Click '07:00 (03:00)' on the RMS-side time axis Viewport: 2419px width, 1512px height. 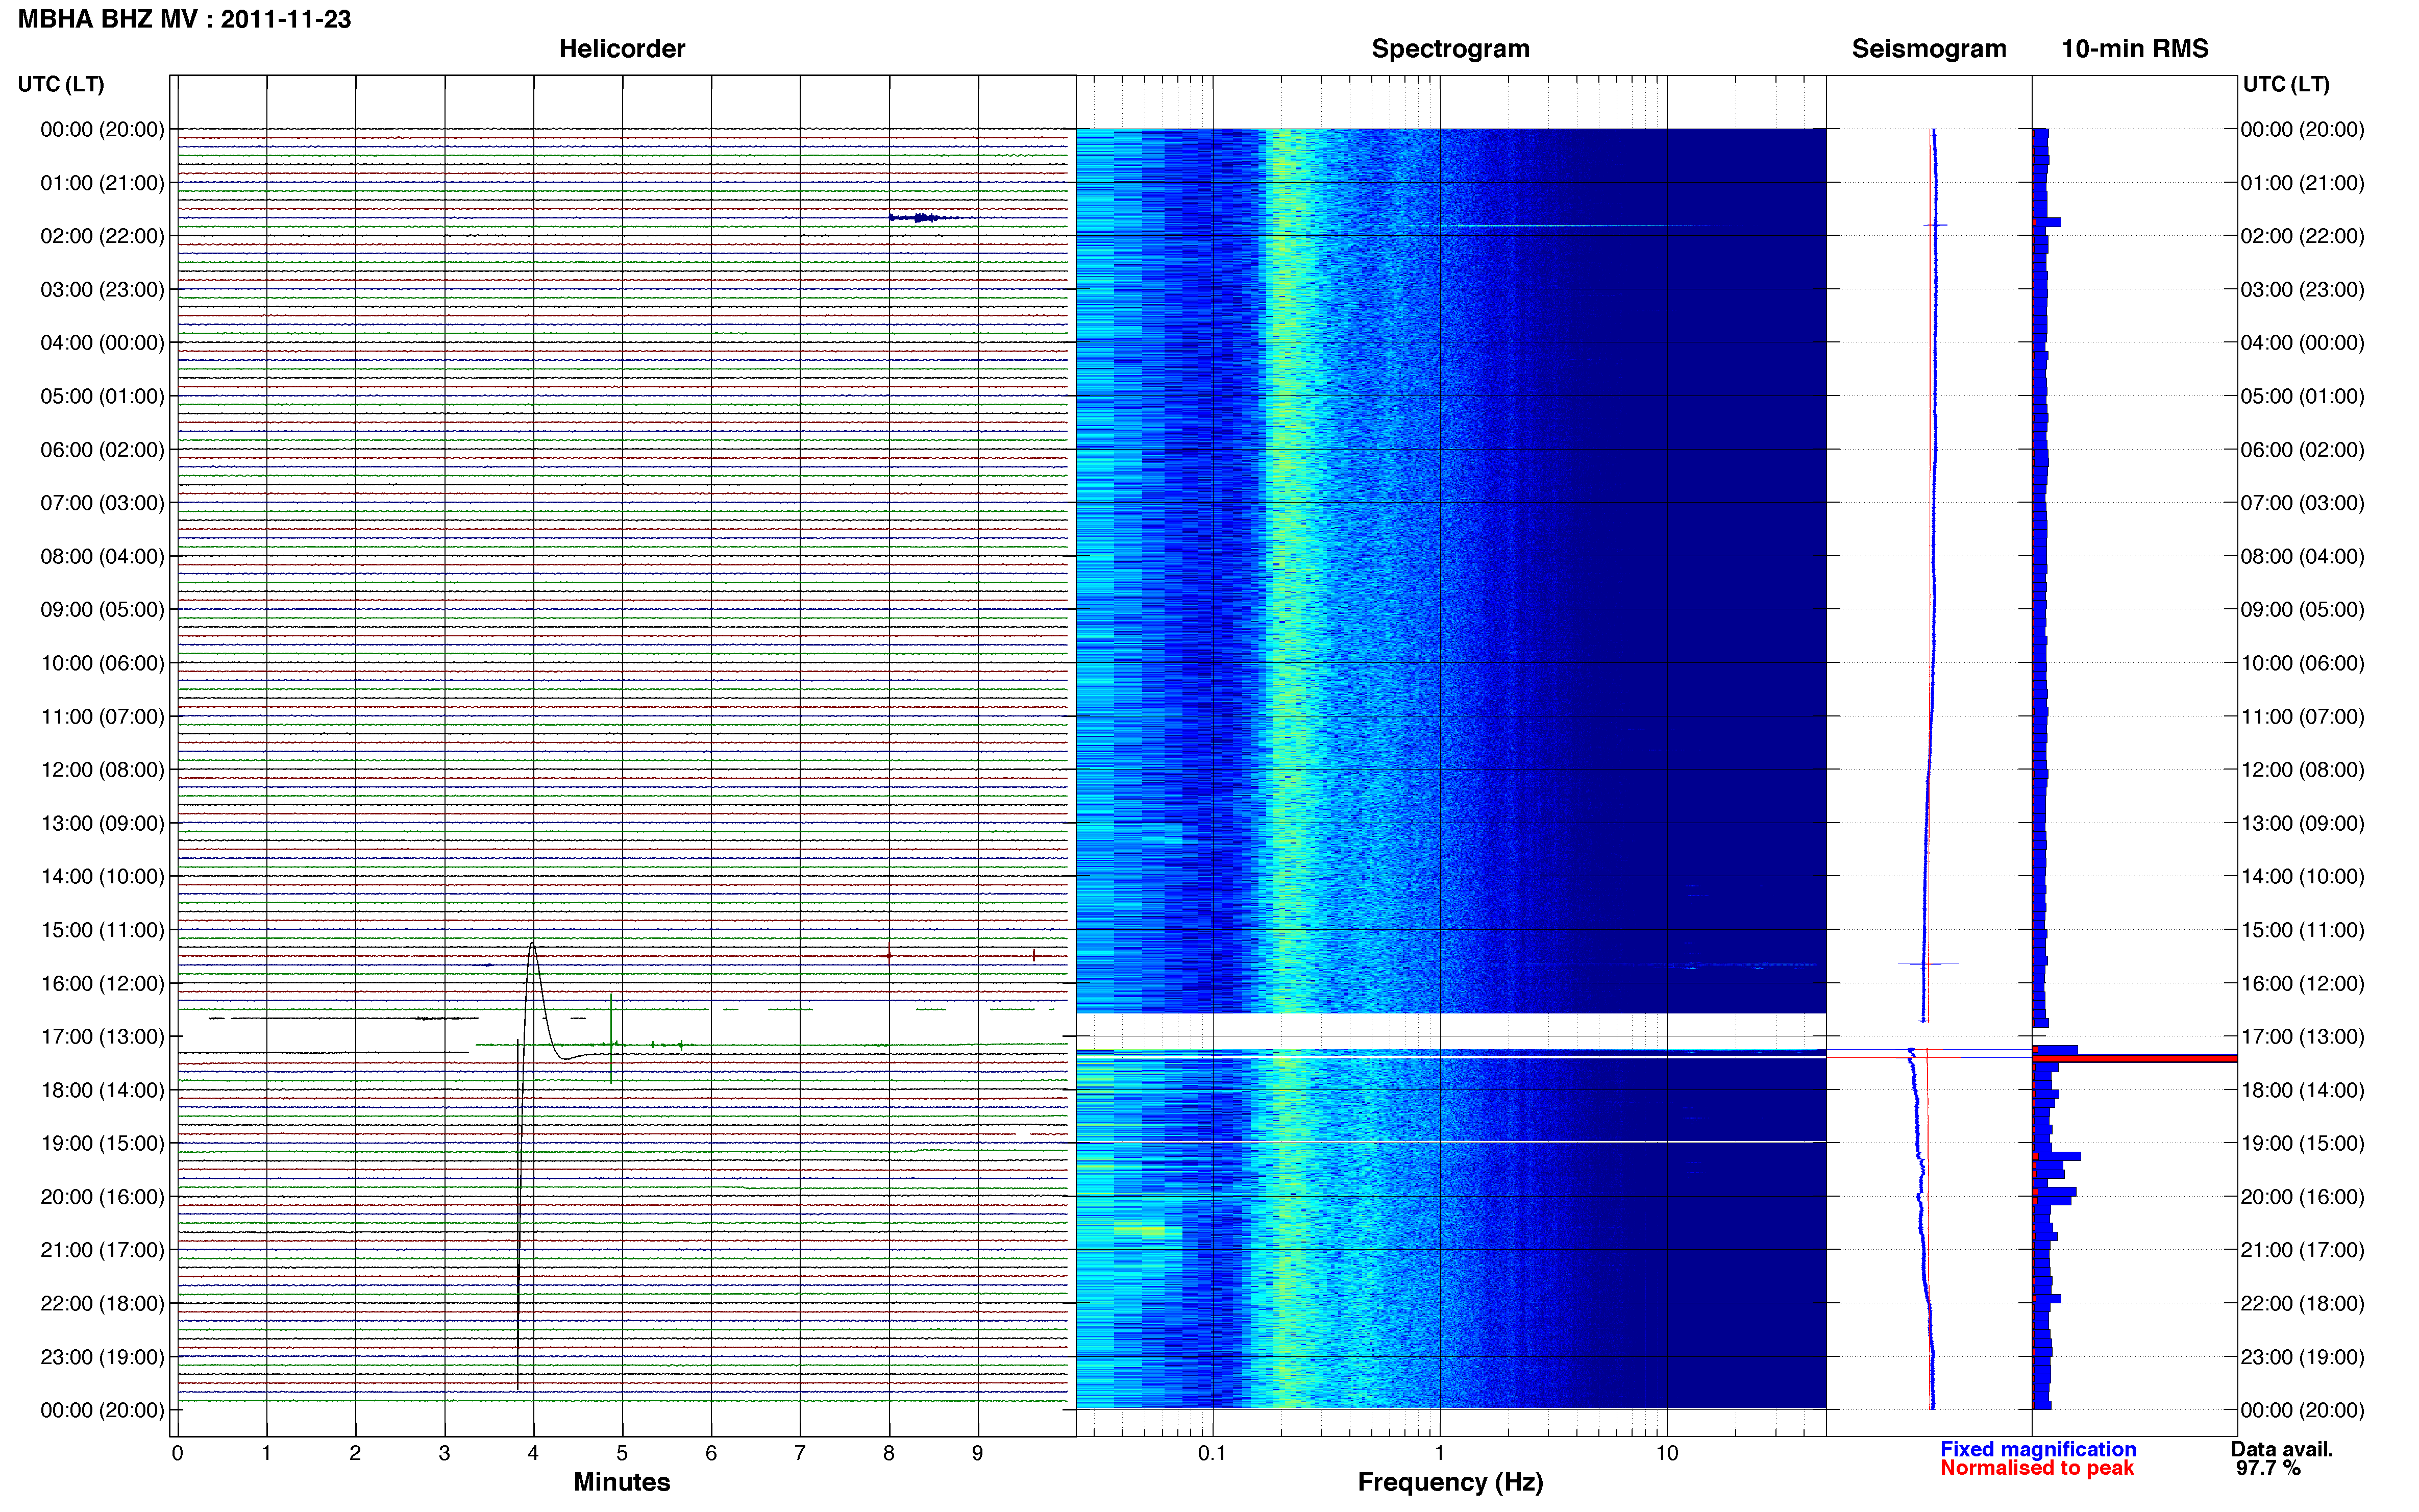click(2302, 503)
